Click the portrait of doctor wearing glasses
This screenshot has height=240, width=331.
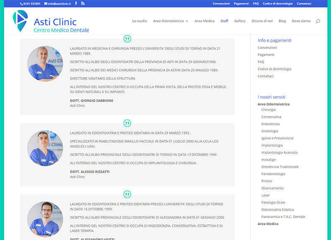click(45, 219)
